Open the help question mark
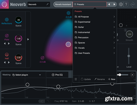Viewport: 137px width, 105px height. click(x=126, y=4)
